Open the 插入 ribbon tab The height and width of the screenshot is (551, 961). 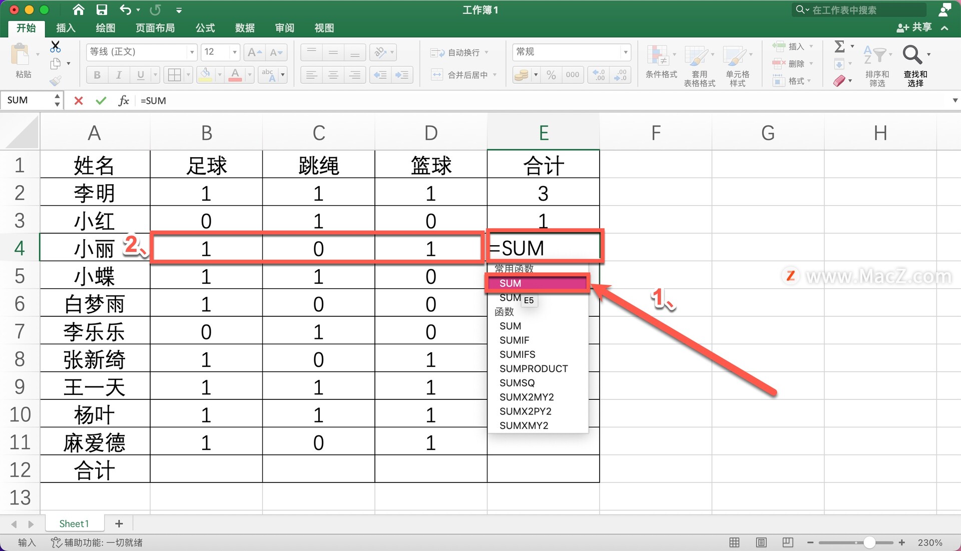click(66, 28)
